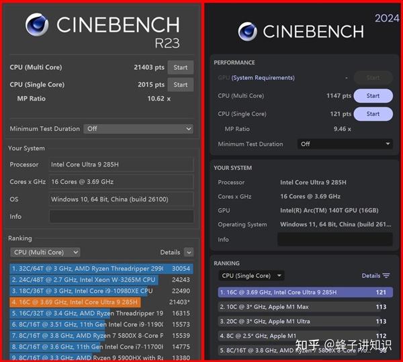Select Apple M1 Max ranking row
The image size is (403, 362).
point(306,307)
